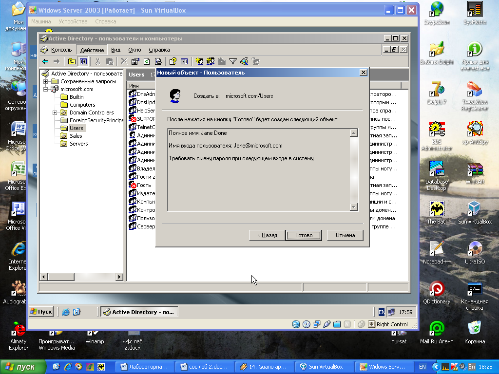Click the Delete X toolbar icon
The height and width of the screenshot is (374, 499).
[124, 62]
